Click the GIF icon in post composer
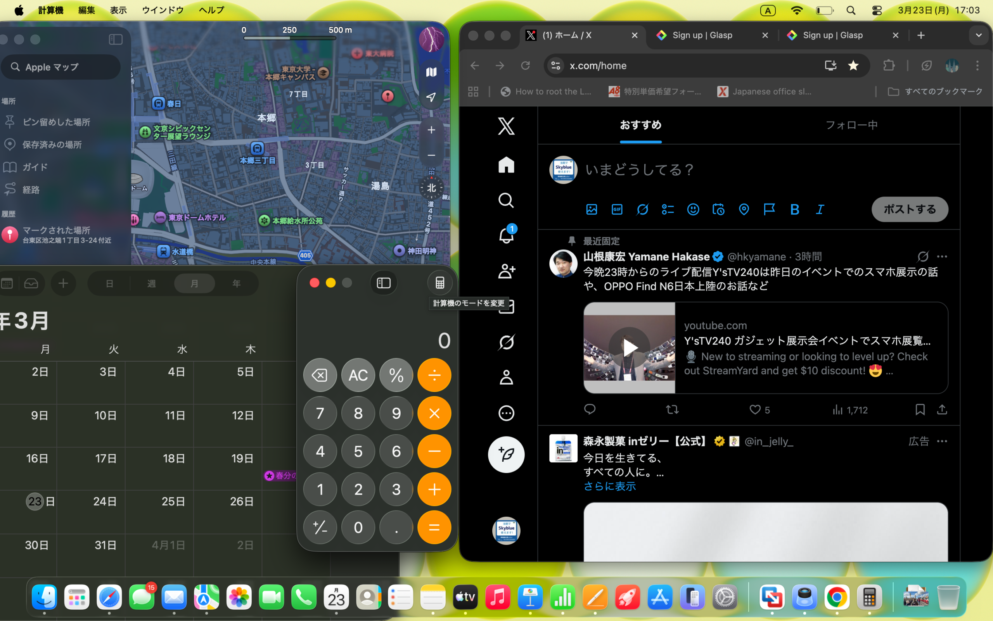Screen dimensions: 993x621 coord(617,209)
